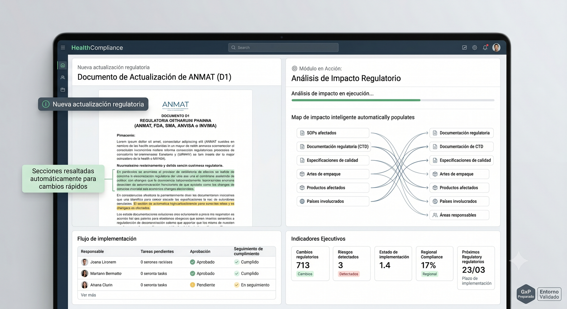Select Áreas responsables node
The width and height of the screenshot is (567, 309).
point(459,215)
